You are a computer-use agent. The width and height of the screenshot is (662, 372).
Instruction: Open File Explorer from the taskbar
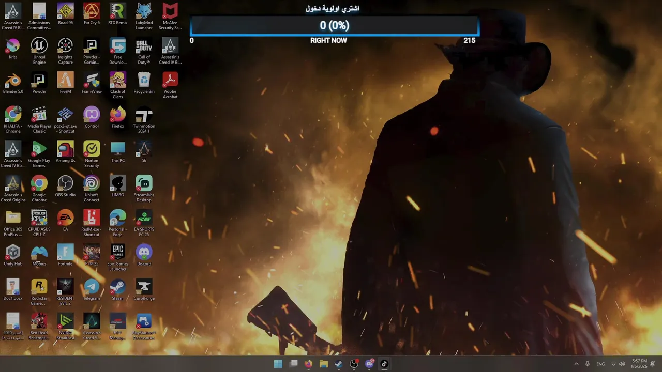324,364
